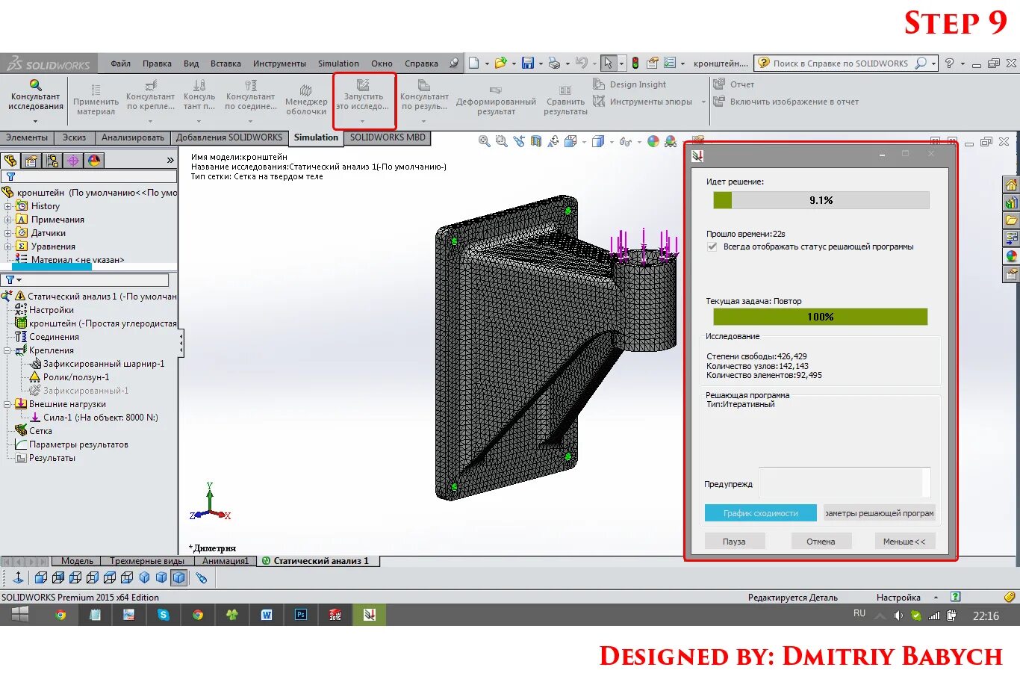Open dropdown arrow next to Save icon
The image size is (1020, 679).
pos(540,63)
